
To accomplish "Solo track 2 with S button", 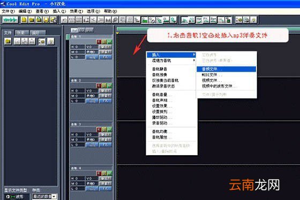I will click(x=104, y=86).
